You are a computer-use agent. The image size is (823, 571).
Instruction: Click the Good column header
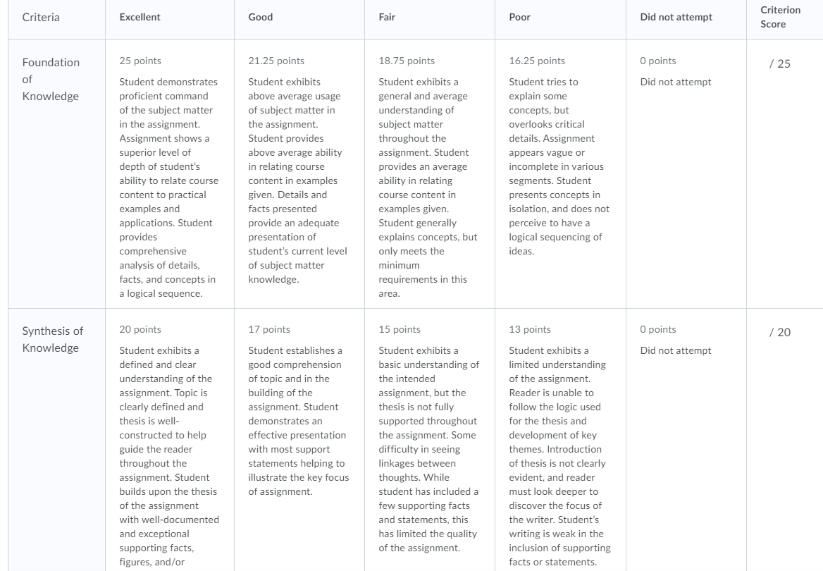click(x=260, y=17)
